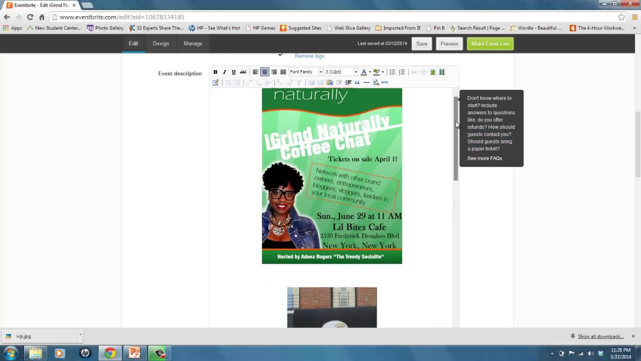This screenshot has height=361, width=641.
Task: Expand the vip.jpg download options arrow
Action: (80, 336)
